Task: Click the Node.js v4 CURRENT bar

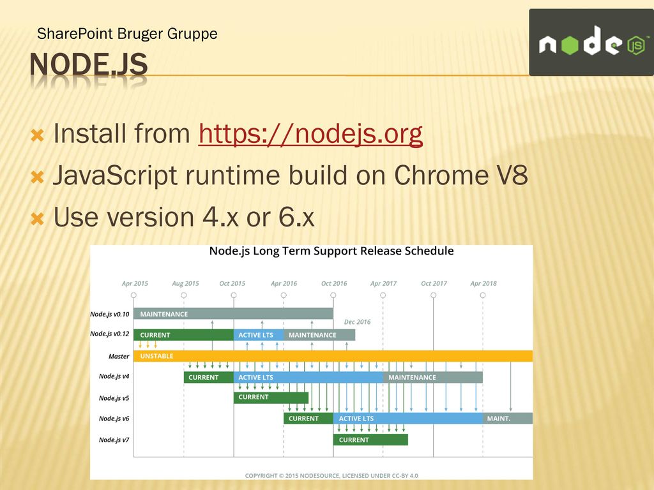Action: [209, 377]
